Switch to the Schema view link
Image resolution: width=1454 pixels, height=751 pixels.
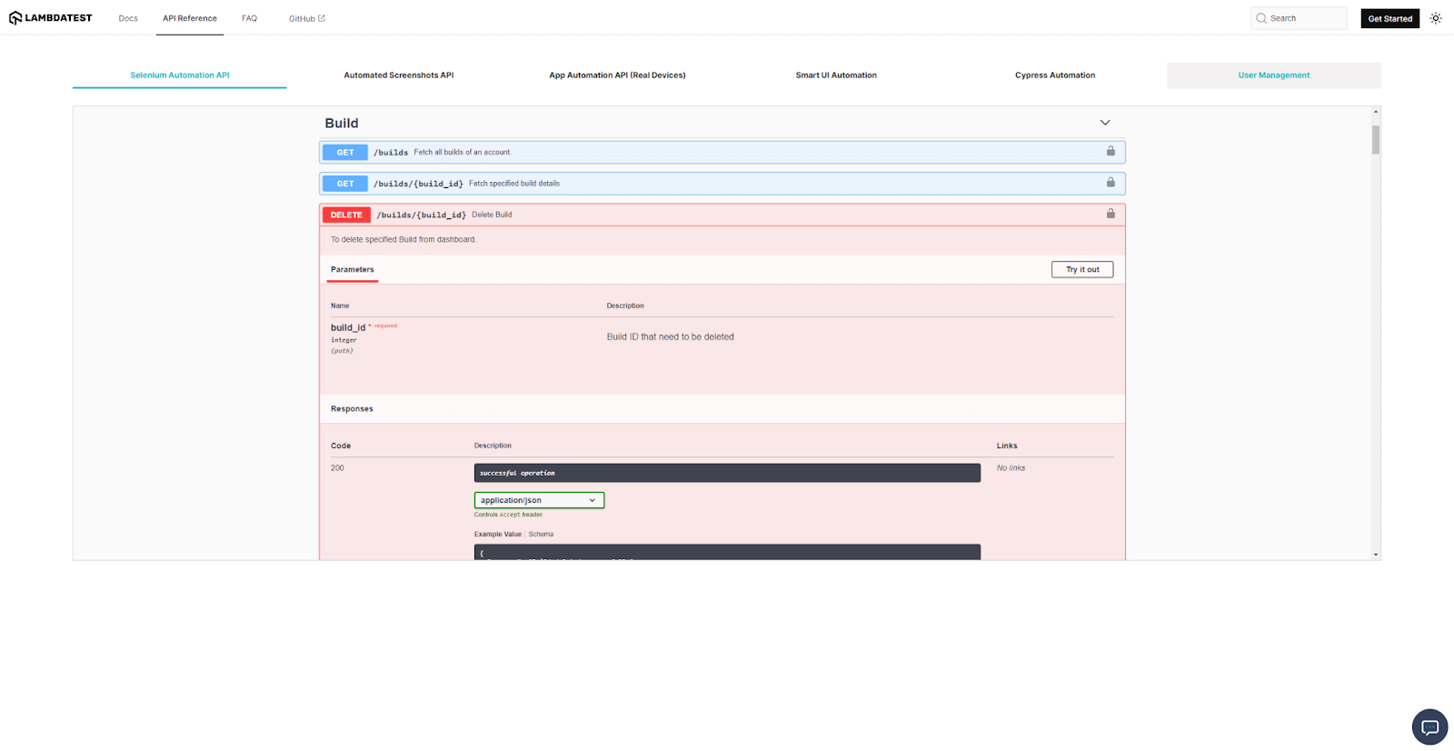(541, 535)
